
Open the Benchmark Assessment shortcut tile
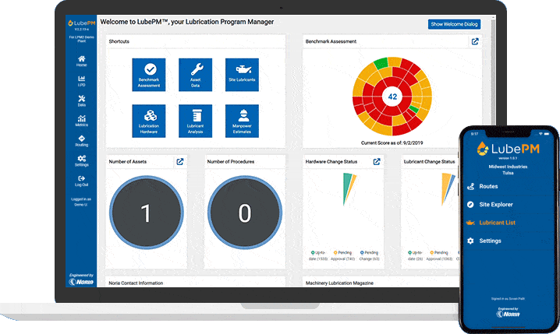click(x=149, y=75)
